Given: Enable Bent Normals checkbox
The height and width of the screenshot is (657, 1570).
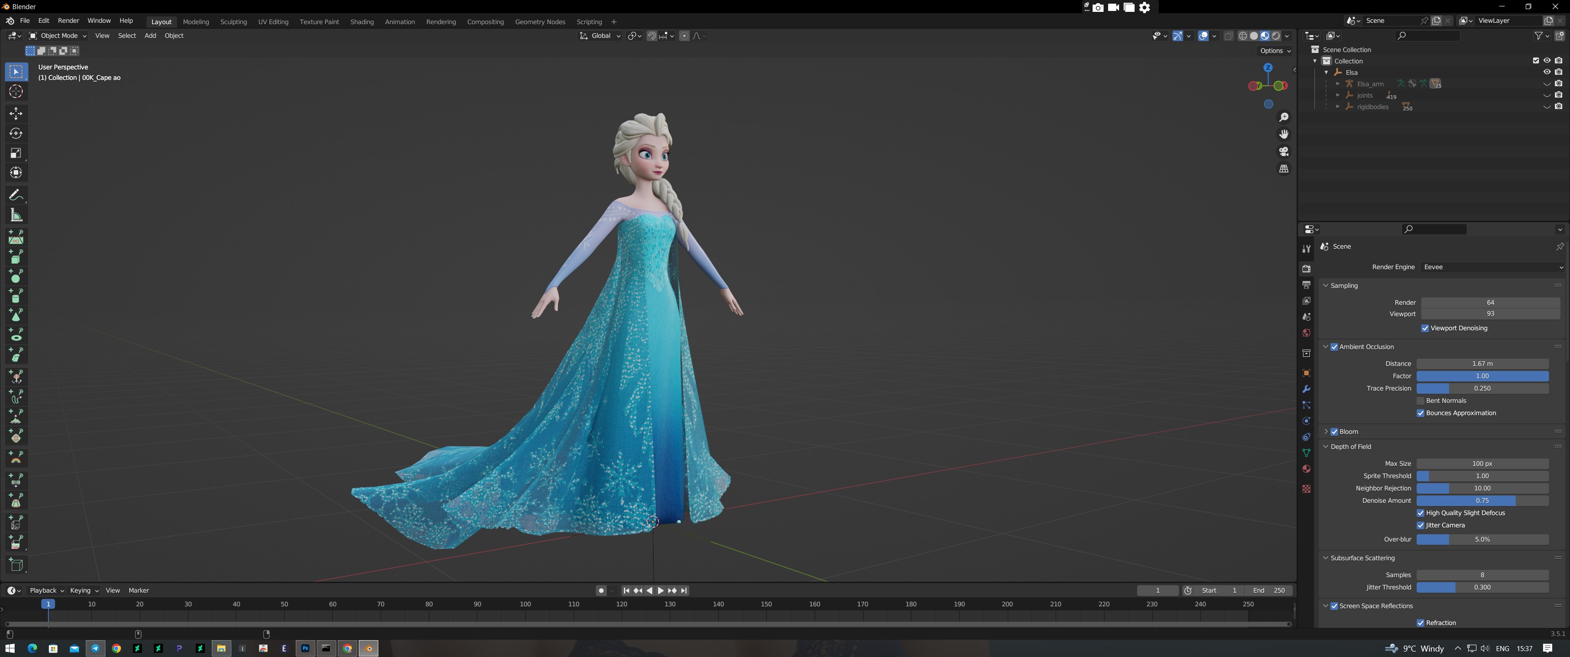Looking at the screenshot, I should [x=1421, y=401].
